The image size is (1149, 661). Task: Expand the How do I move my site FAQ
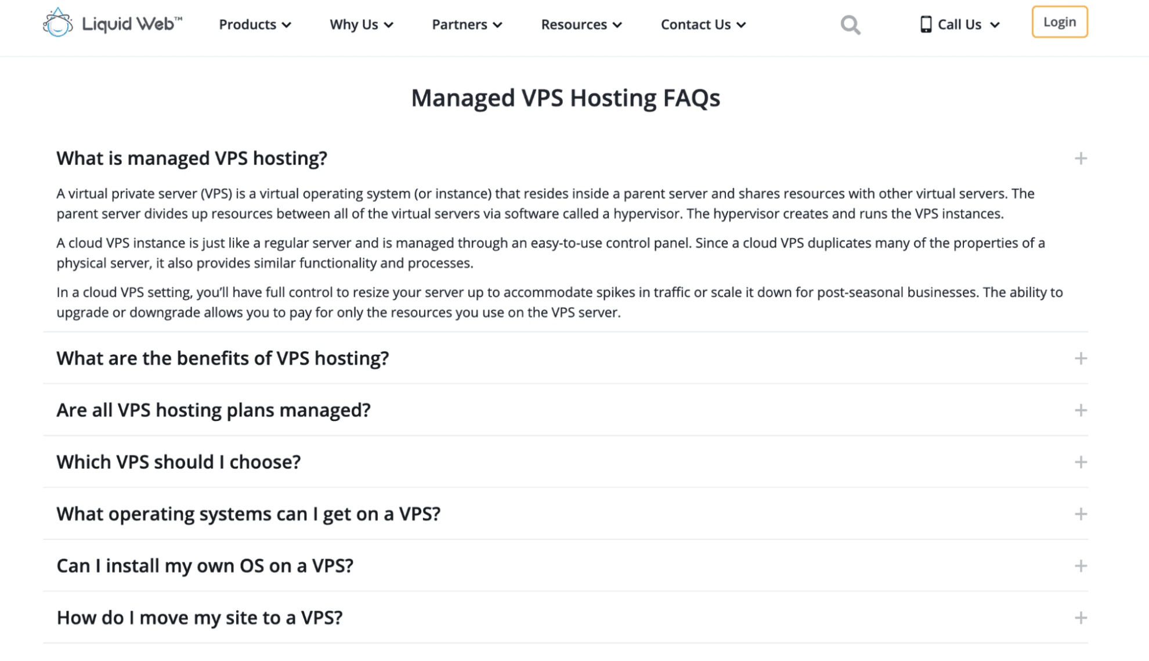click(x=200, y=617)
